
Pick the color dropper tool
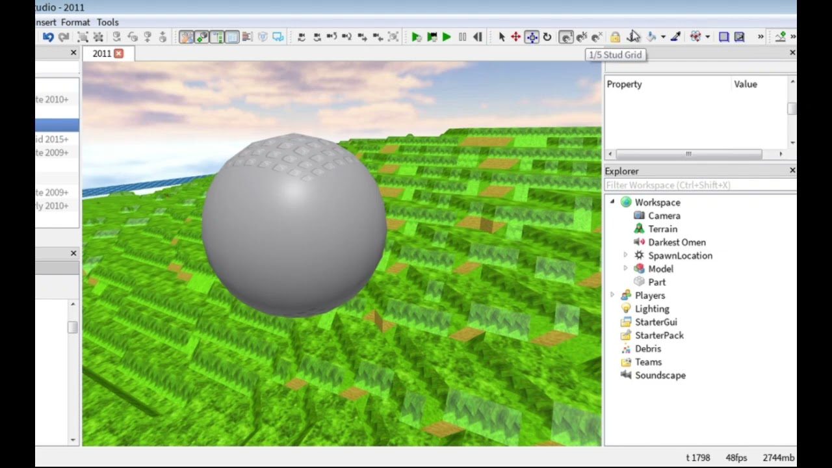(x=675, y=37)
